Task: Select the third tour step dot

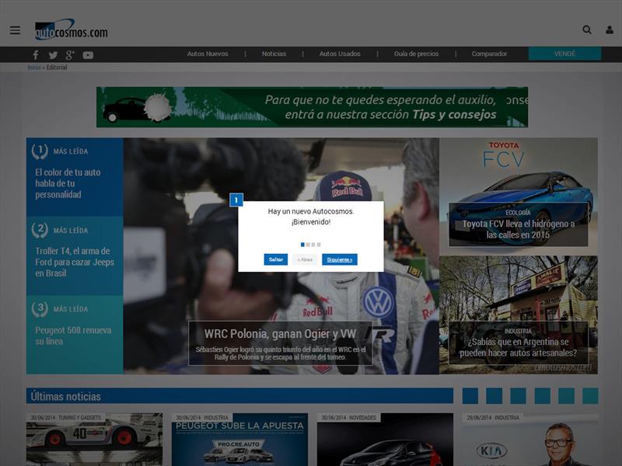Action: (x=313, y=245)
